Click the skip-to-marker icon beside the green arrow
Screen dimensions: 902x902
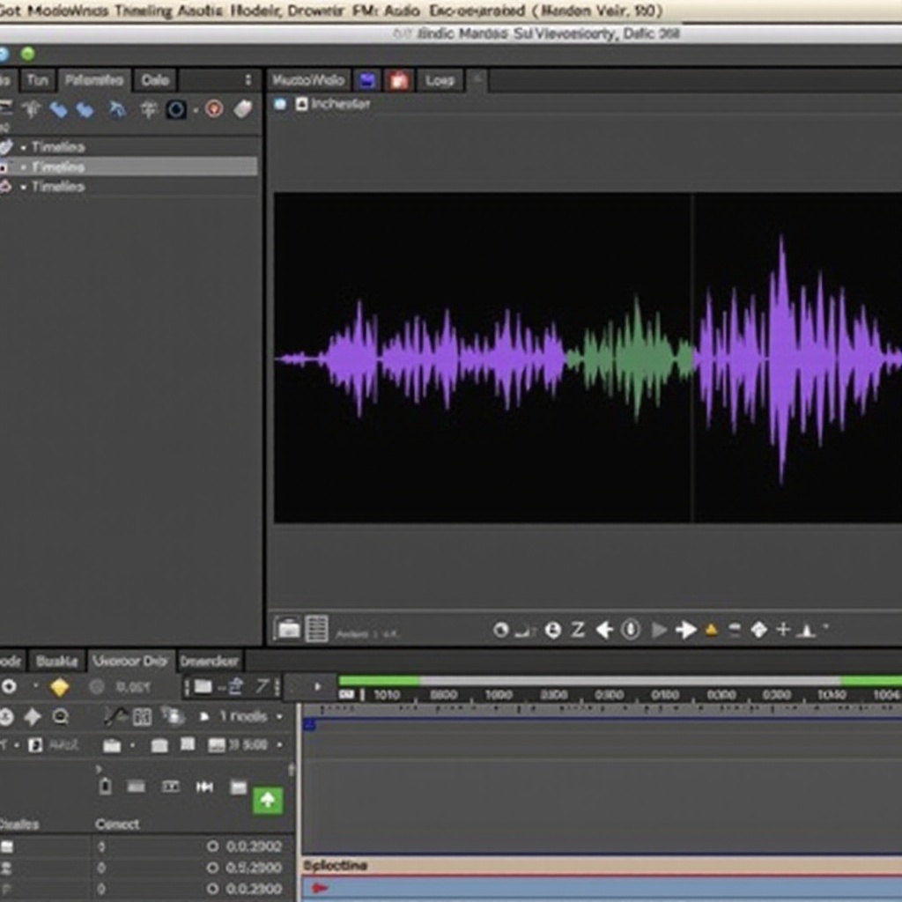pyautogui.click(x=204, y=787)
